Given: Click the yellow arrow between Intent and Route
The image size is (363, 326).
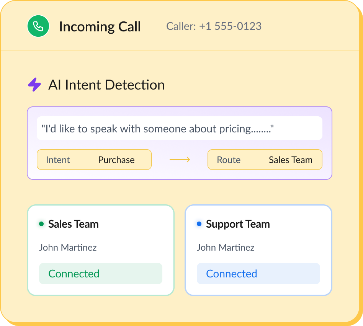Looking at the screenshot, I should coord(180,160).
